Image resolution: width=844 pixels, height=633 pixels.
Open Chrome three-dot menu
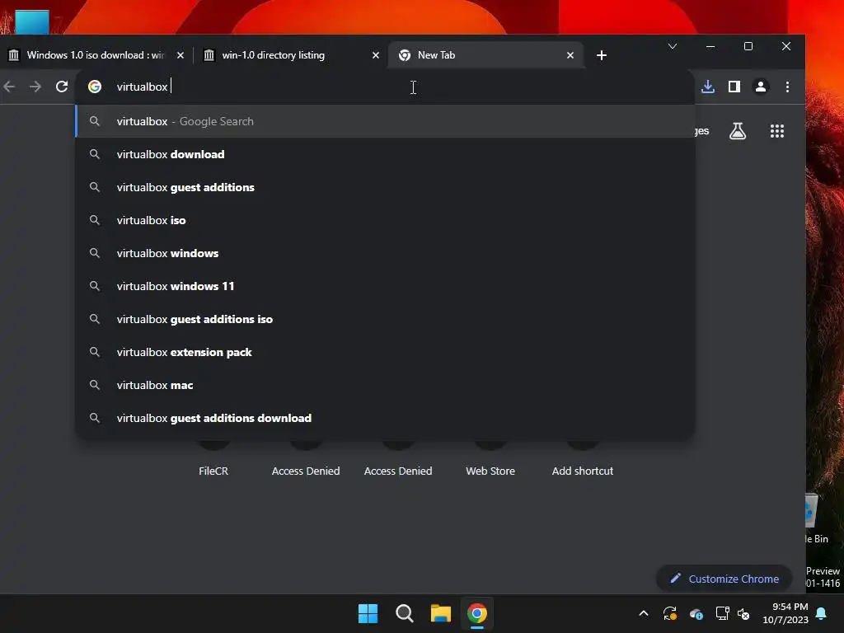(x=787, y=87)
